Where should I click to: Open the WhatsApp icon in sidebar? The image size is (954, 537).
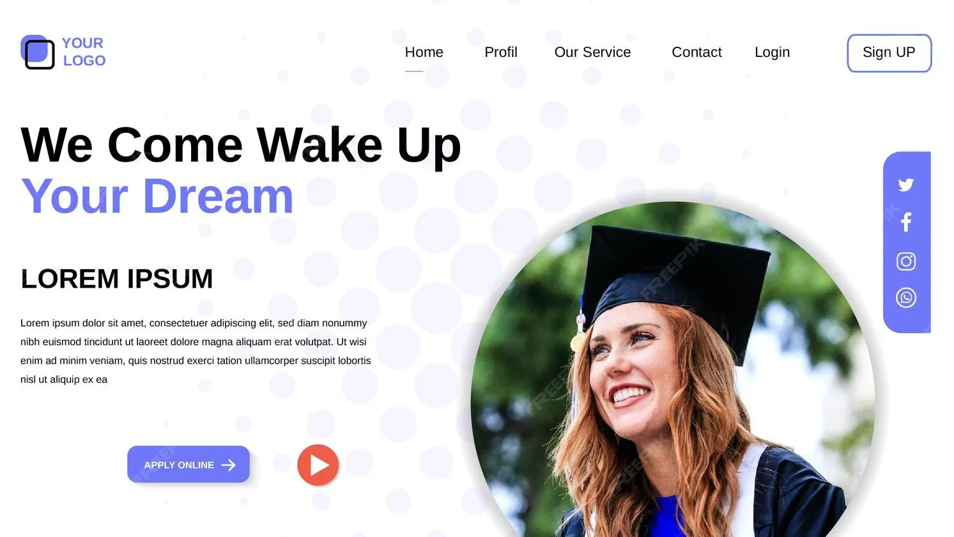click(905, 297)
